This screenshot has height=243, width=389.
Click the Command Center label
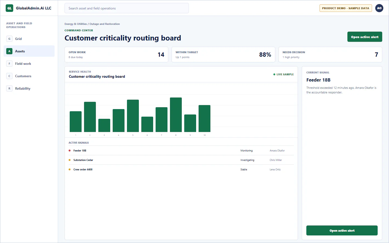79,31
